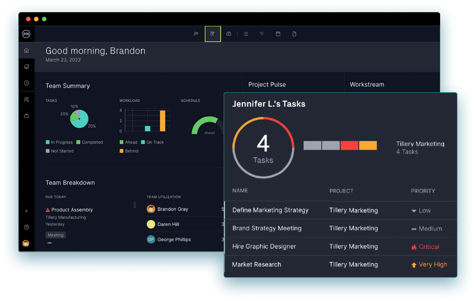Switch to the list view toolbar icon
This screenshot has height=301, width=475.
246,34
